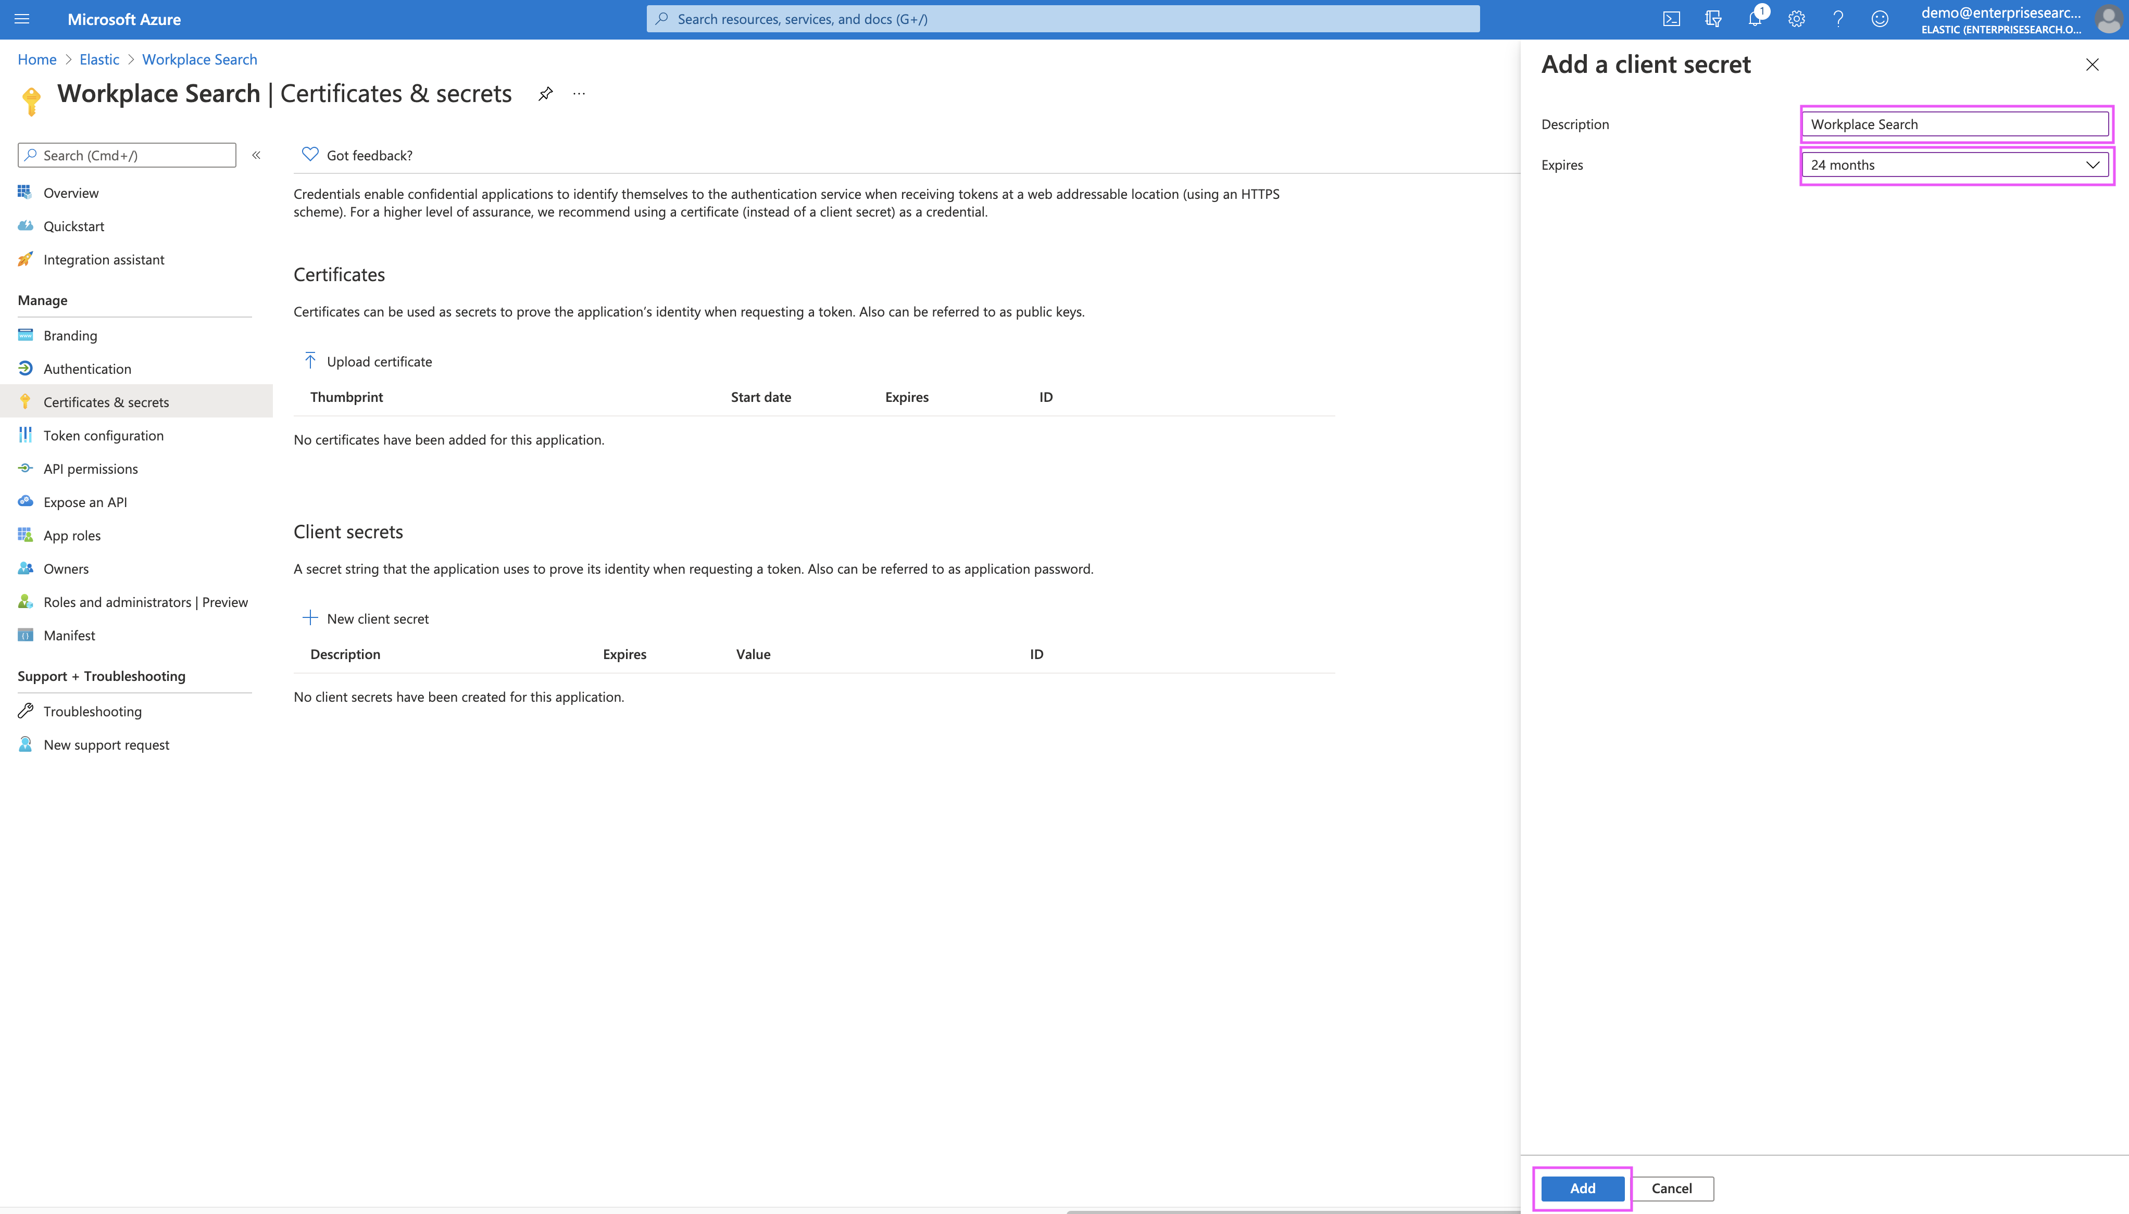Viewport: 2129px width, 1214px height.
Task: Open portal settings gear
Action: 1796,19
